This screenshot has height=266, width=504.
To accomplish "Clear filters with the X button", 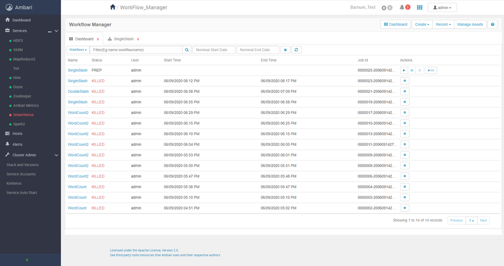I will click(x=285, y=50).
